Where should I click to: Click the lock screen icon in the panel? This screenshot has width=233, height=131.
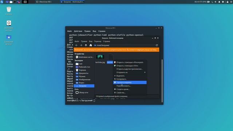pos(227,2)
